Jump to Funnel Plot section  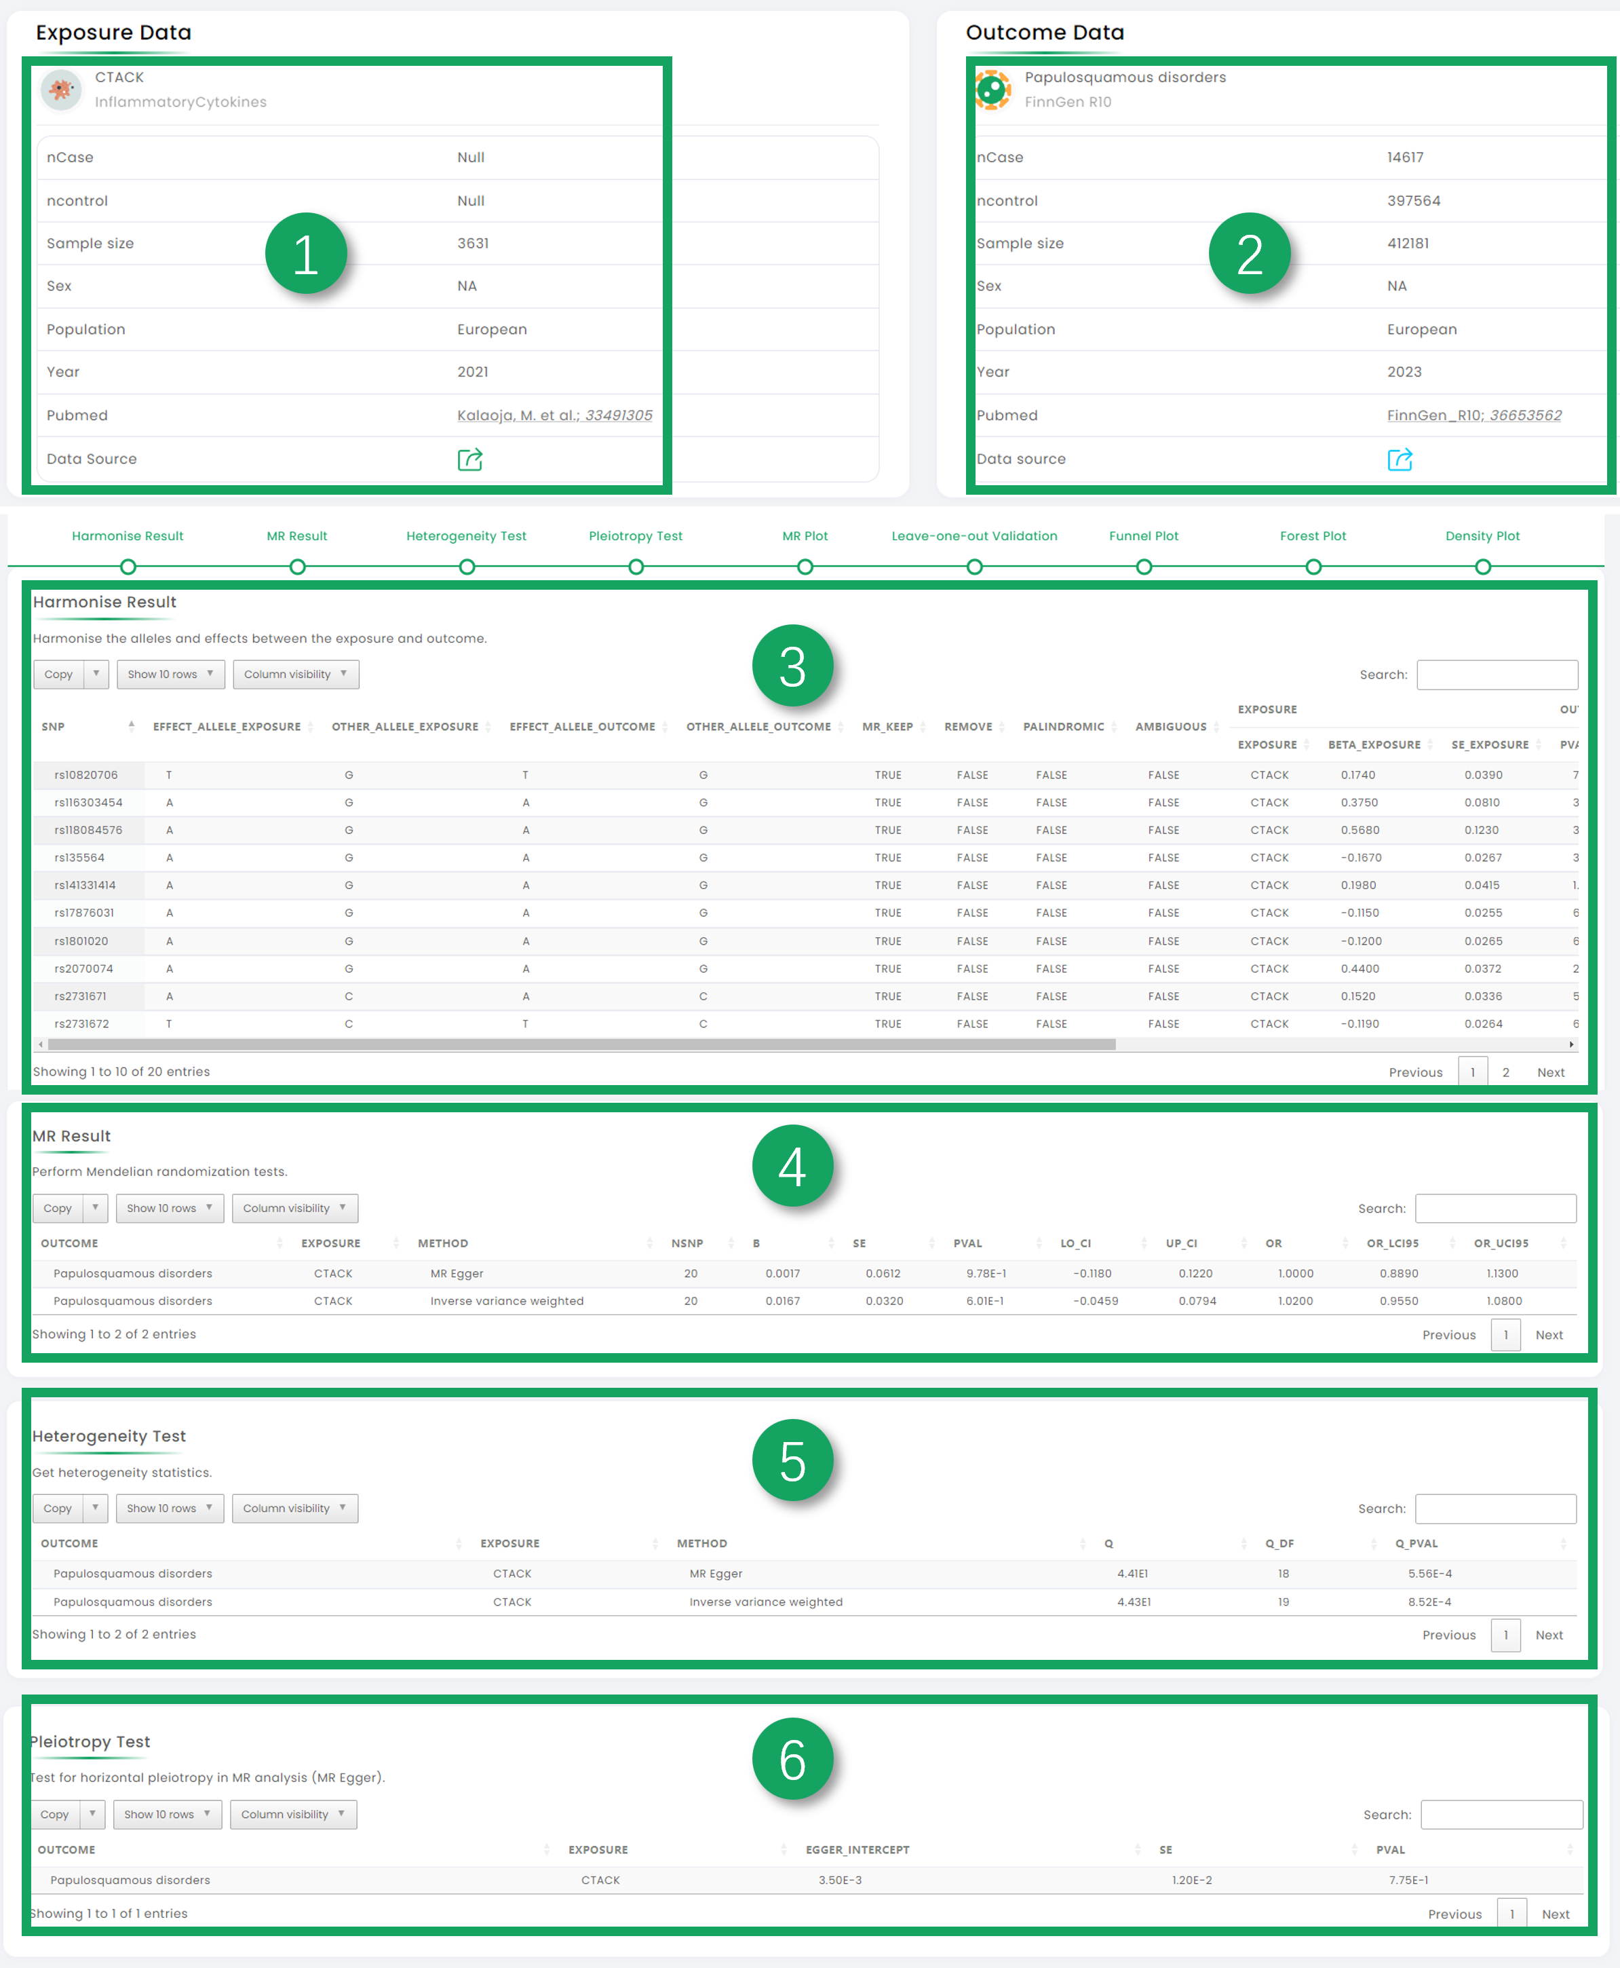(x=1144, y=536)
